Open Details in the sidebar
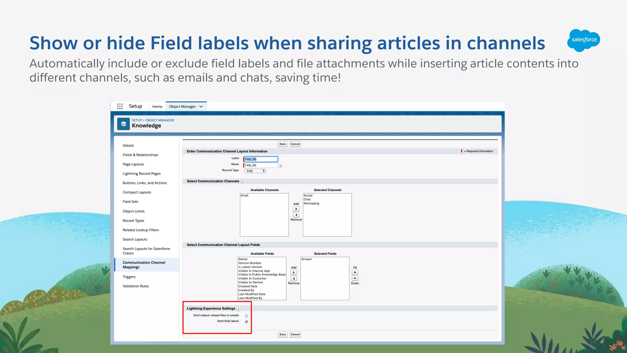627x353 pixels. click(x=128, y=146)
